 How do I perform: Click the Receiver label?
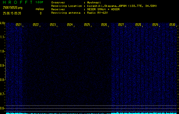pyautogui.click(x=58, y=9)
